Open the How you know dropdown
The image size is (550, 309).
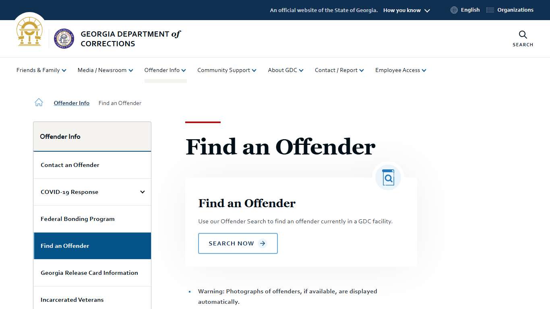[x=406, y=10]
